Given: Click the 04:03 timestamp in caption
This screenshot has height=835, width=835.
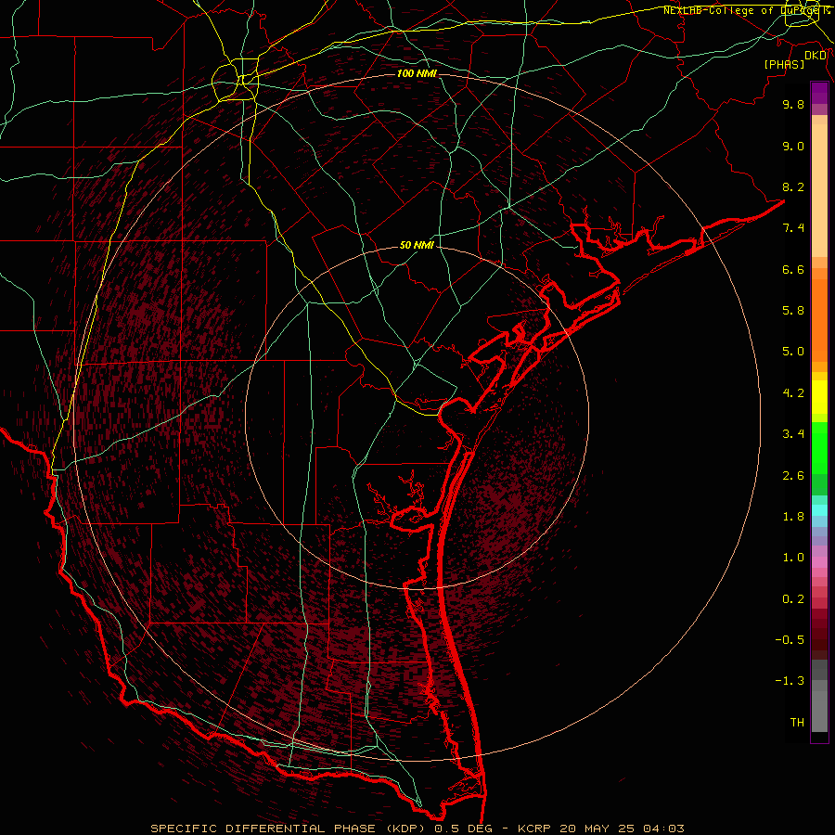Looking at the screenshot, I should (x=663, y=829).
